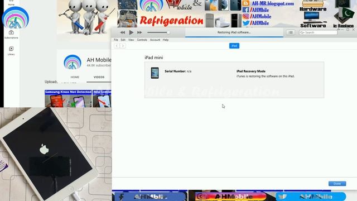The width and height of the screenshot is (357, 201).
Task: Click the bottom Twitter AHMbile badge
Action: click(311, 197)
